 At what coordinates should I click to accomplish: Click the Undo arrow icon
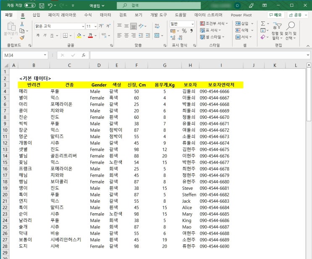click(x=50, y=5)
